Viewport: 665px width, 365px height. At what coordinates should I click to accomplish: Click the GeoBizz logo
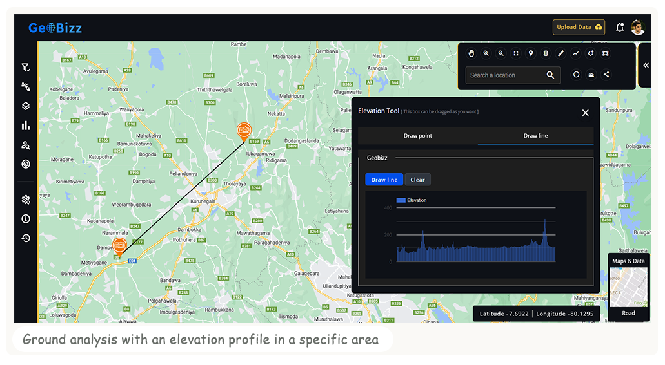(x=55, y=28)
